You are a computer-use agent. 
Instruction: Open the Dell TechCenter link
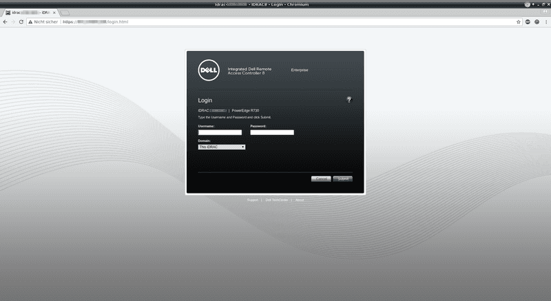275,200
